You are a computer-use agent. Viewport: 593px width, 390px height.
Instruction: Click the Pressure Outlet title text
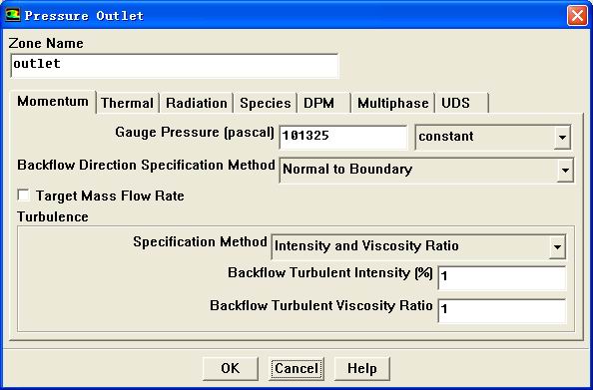84,16
